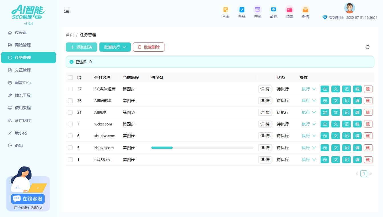Check the checkbox for task zhihxc.com

click(70, 147)
